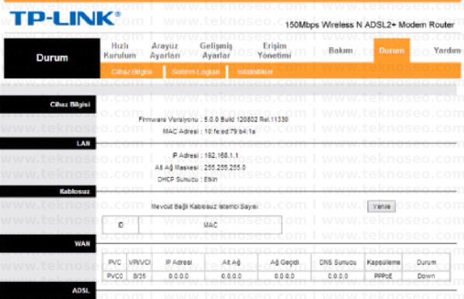Click the TP-LINK logo

(x=64, y=19)
